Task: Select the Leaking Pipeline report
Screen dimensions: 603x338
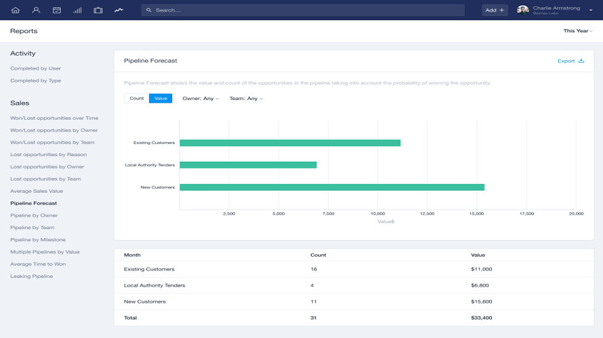Action: point(31,276)
